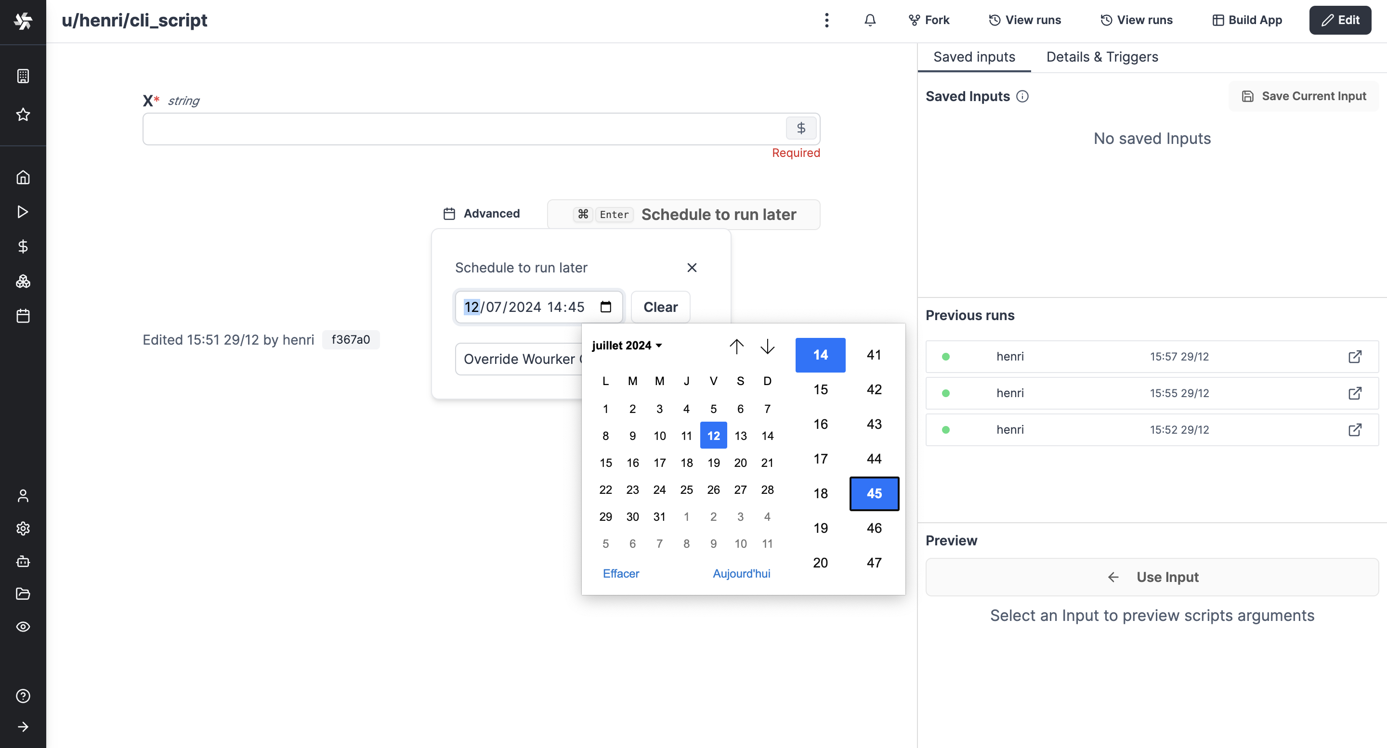Open the Schedules calendar icon in the sidebar
The height and width of the screenshot is (748, 1387).
pyautogui.click(x=23, y=316)
